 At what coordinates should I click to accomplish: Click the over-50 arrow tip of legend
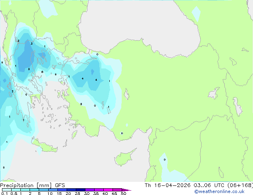(x=126, y=190)
